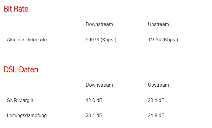Viewport: 212px width, 128px height.
Task: Select the Leitungsdämpfung row label
Action: (x=27, y=115)
